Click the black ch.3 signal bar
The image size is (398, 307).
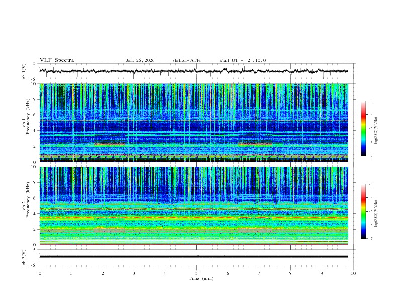point(193,257)
